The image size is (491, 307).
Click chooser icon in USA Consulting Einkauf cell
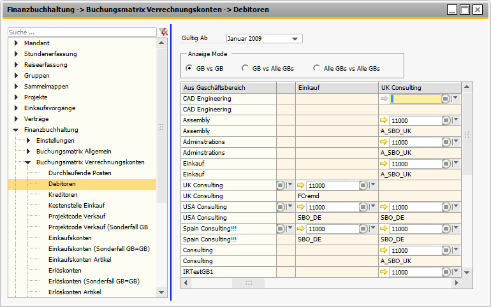[363, 207]
